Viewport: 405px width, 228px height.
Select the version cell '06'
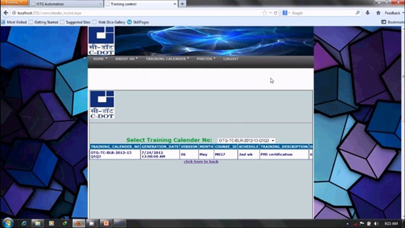pos(189,155)
